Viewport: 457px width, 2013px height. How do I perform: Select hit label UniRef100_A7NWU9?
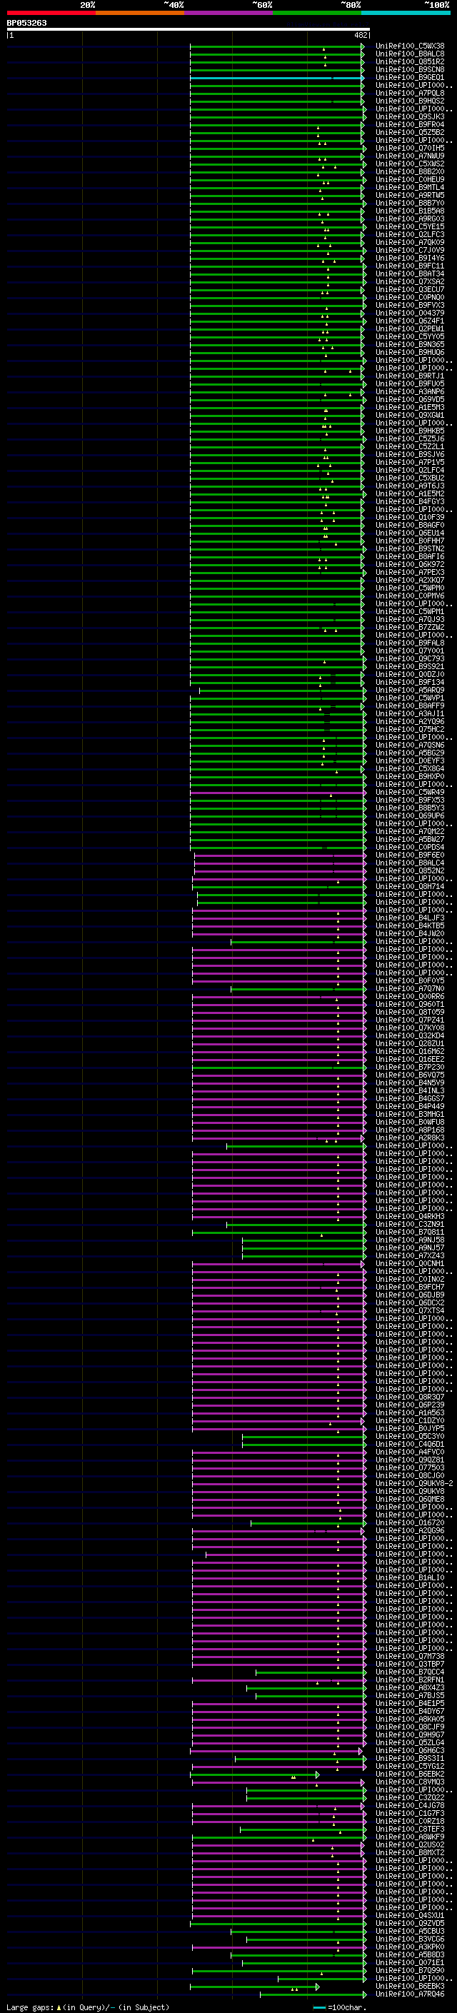409,156
